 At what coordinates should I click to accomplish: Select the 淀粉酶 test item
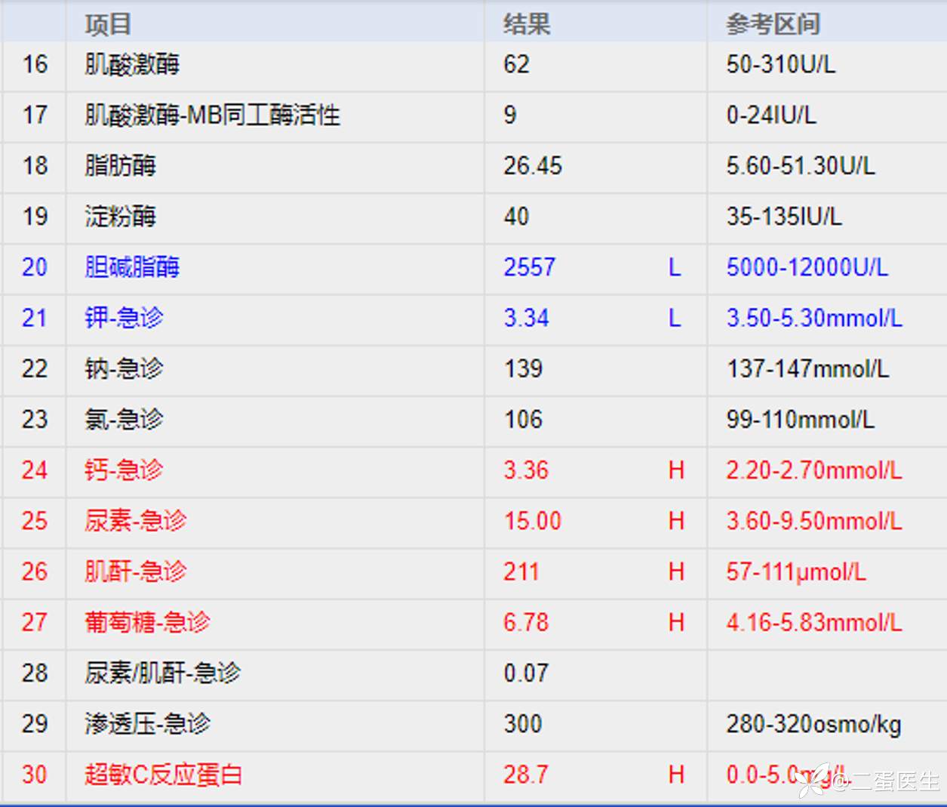pos(120,217)
